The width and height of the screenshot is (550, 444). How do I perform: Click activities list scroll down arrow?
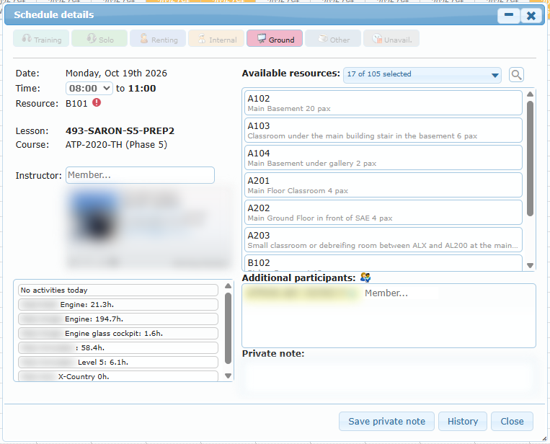pos(228,376)
